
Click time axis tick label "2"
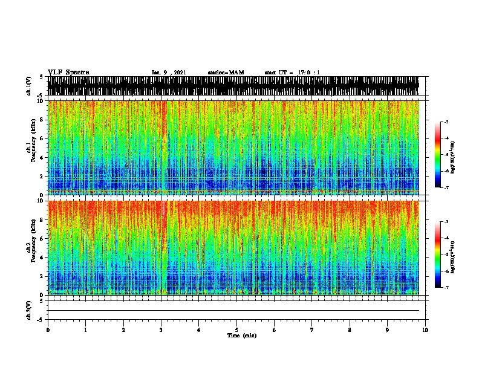123,330
